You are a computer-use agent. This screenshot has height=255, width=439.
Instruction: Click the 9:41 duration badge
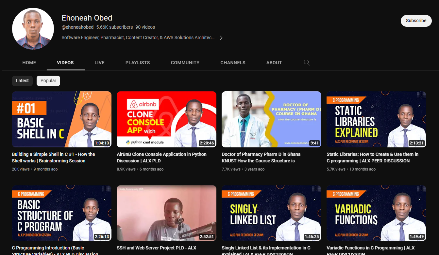314,143
